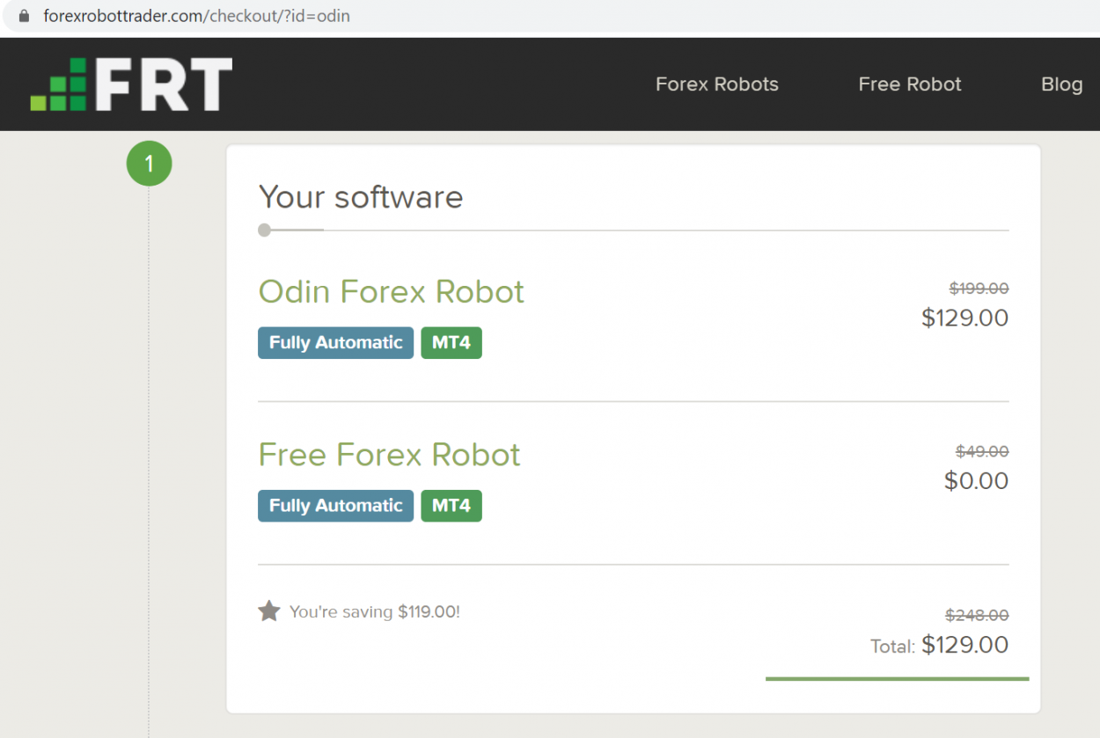Image resolution: width=1100 pixels, height=738 pixels.
Task: Click the Odin Forex Robot product title
Action: coord(392,291)
